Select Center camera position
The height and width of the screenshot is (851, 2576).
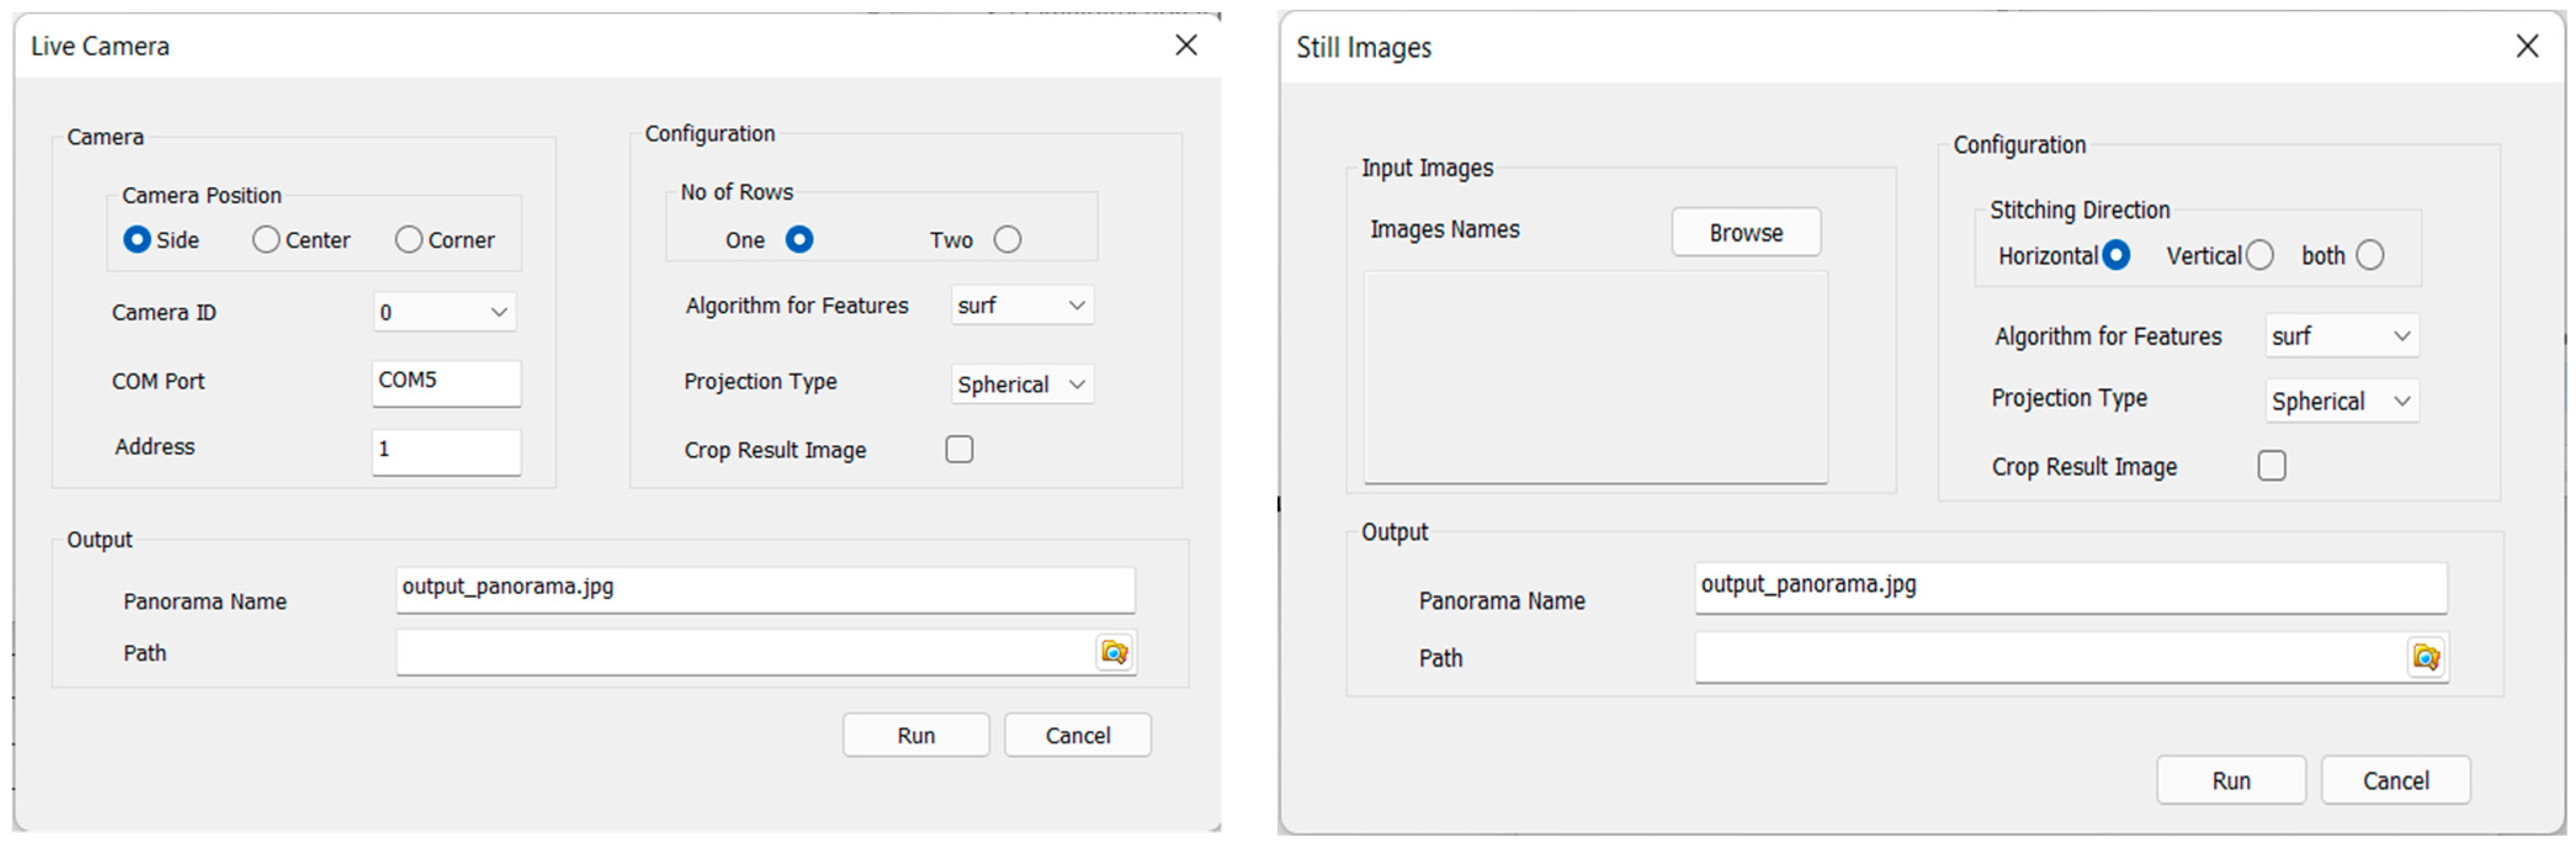(x=266, y=240)
